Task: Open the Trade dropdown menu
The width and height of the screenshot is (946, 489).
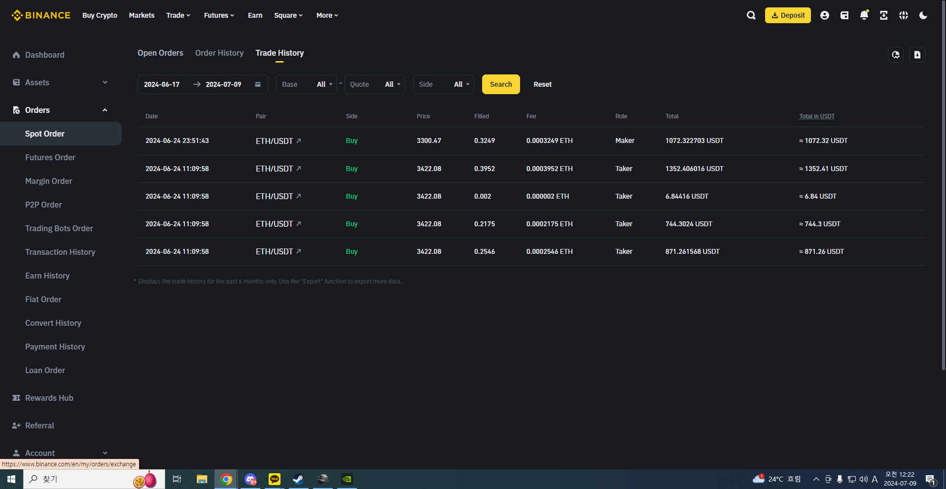Action: [x=178, y=15]
